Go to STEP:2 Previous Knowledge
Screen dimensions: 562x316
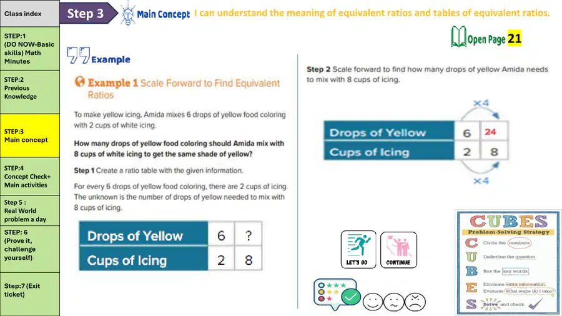click(30, 92)
